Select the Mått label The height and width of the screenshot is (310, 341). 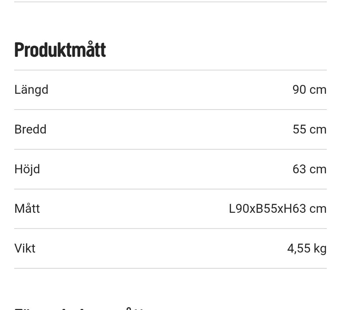27,208
